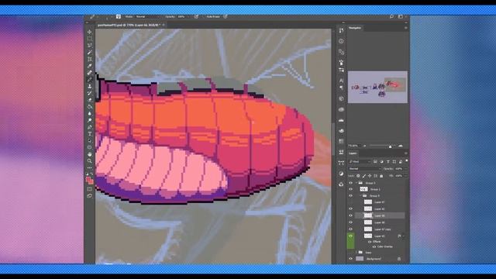This screenshot has height=279, width=496.
Task: Toggle Quick Mask mode
Action: [90, 189]
